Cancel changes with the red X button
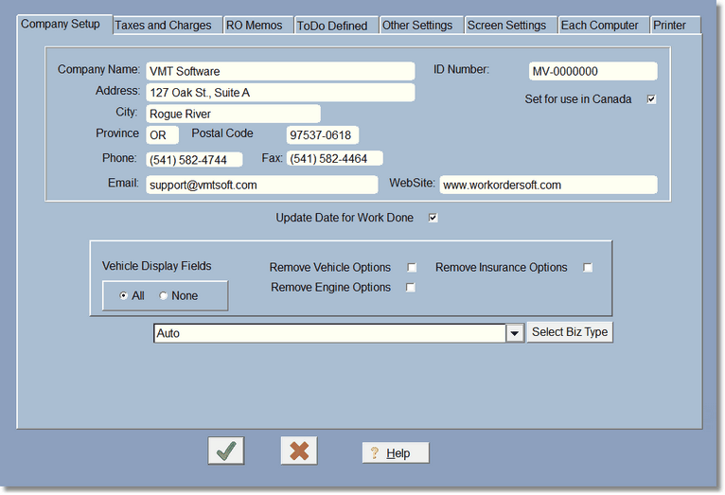The height and width of the screenshot is (495, 725). pyautogui.click(x=299, y=451)
